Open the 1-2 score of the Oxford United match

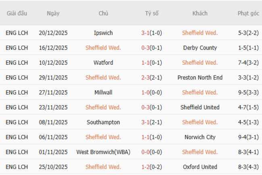pos(146,167)
